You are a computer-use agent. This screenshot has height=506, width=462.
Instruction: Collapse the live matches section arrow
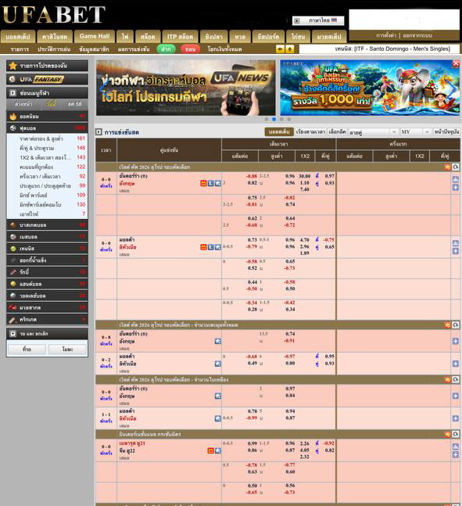(x=98, y=132)
